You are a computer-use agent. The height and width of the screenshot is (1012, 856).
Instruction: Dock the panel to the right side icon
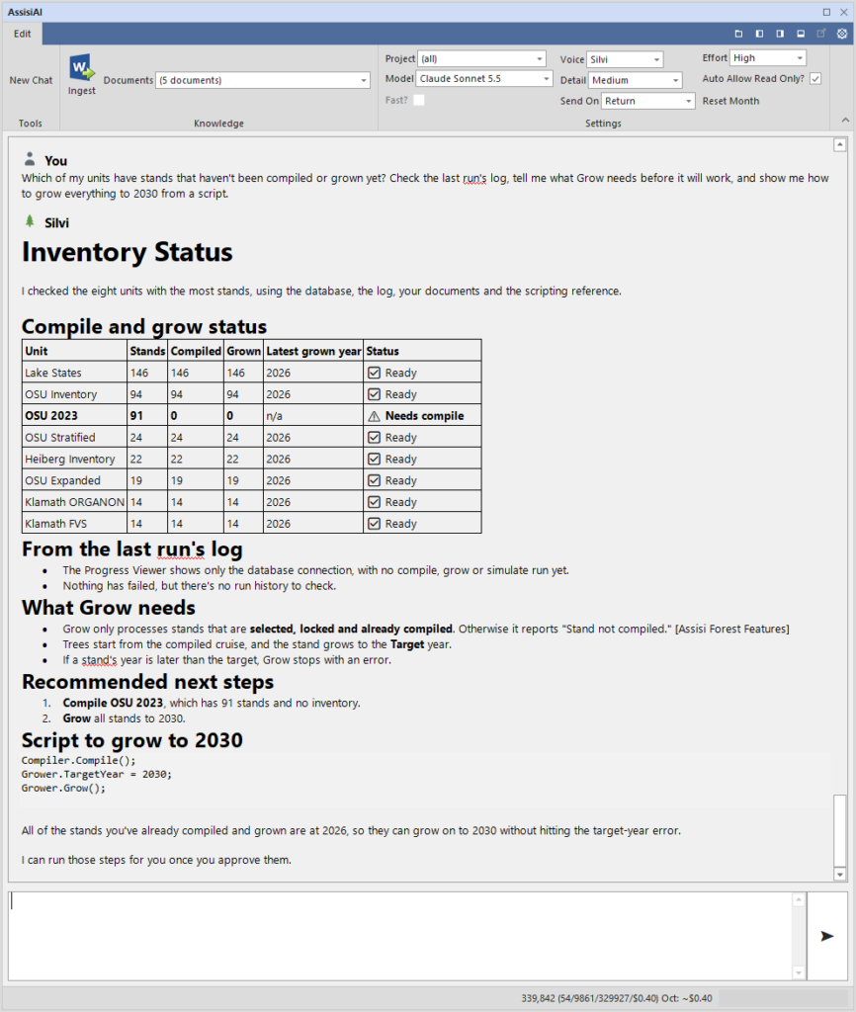pyautogui.click(x=780, y=34)
